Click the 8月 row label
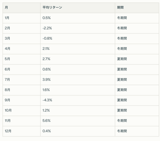 point(22,90)
